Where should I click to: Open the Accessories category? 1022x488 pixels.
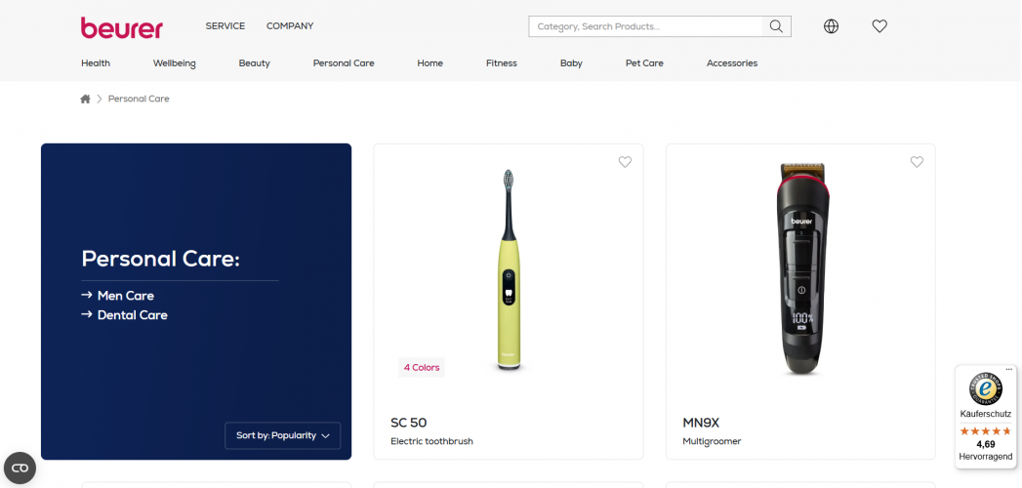coord(732,63)
